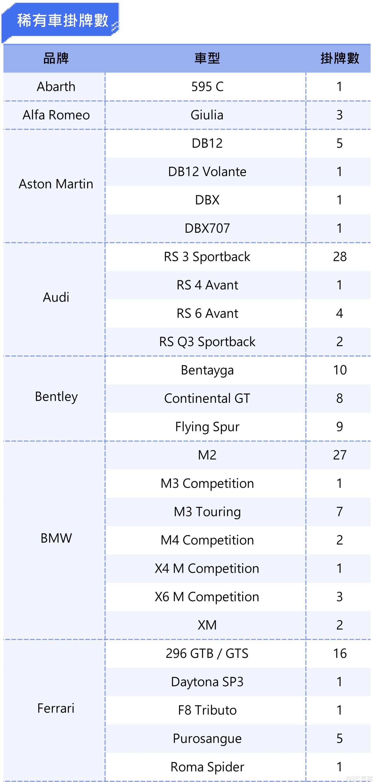Click the Bentley brand cell
373x782 pixels.
tap(56, 396)
